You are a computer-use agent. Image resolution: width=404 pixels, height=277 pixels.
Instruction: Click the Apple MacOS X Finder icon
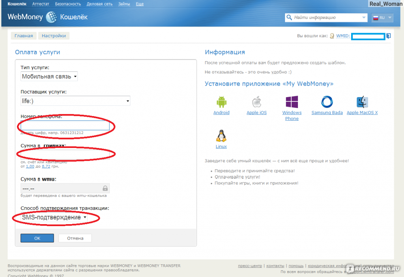(x=362, y=102)
